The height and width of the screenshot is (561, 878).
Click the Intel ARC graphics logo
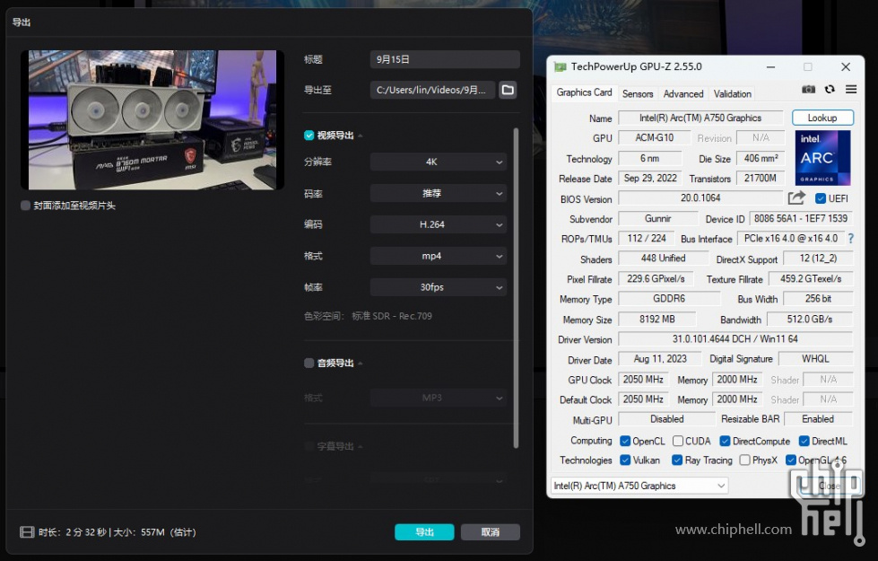[822, 158]
